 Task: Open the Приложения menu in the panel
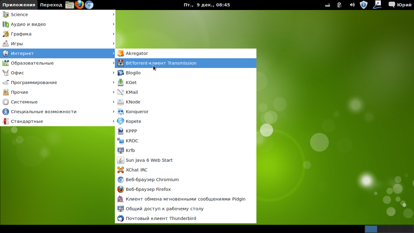point(19,5)
